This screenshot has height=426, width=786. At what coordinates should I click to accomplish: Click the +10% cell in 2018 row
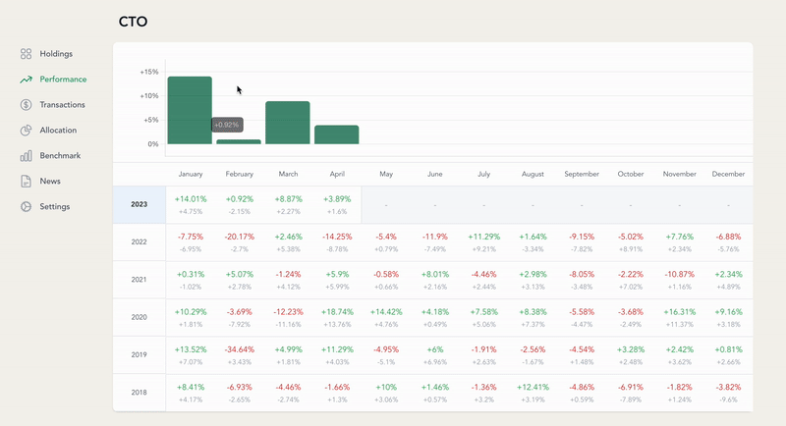tap(386, 387)
